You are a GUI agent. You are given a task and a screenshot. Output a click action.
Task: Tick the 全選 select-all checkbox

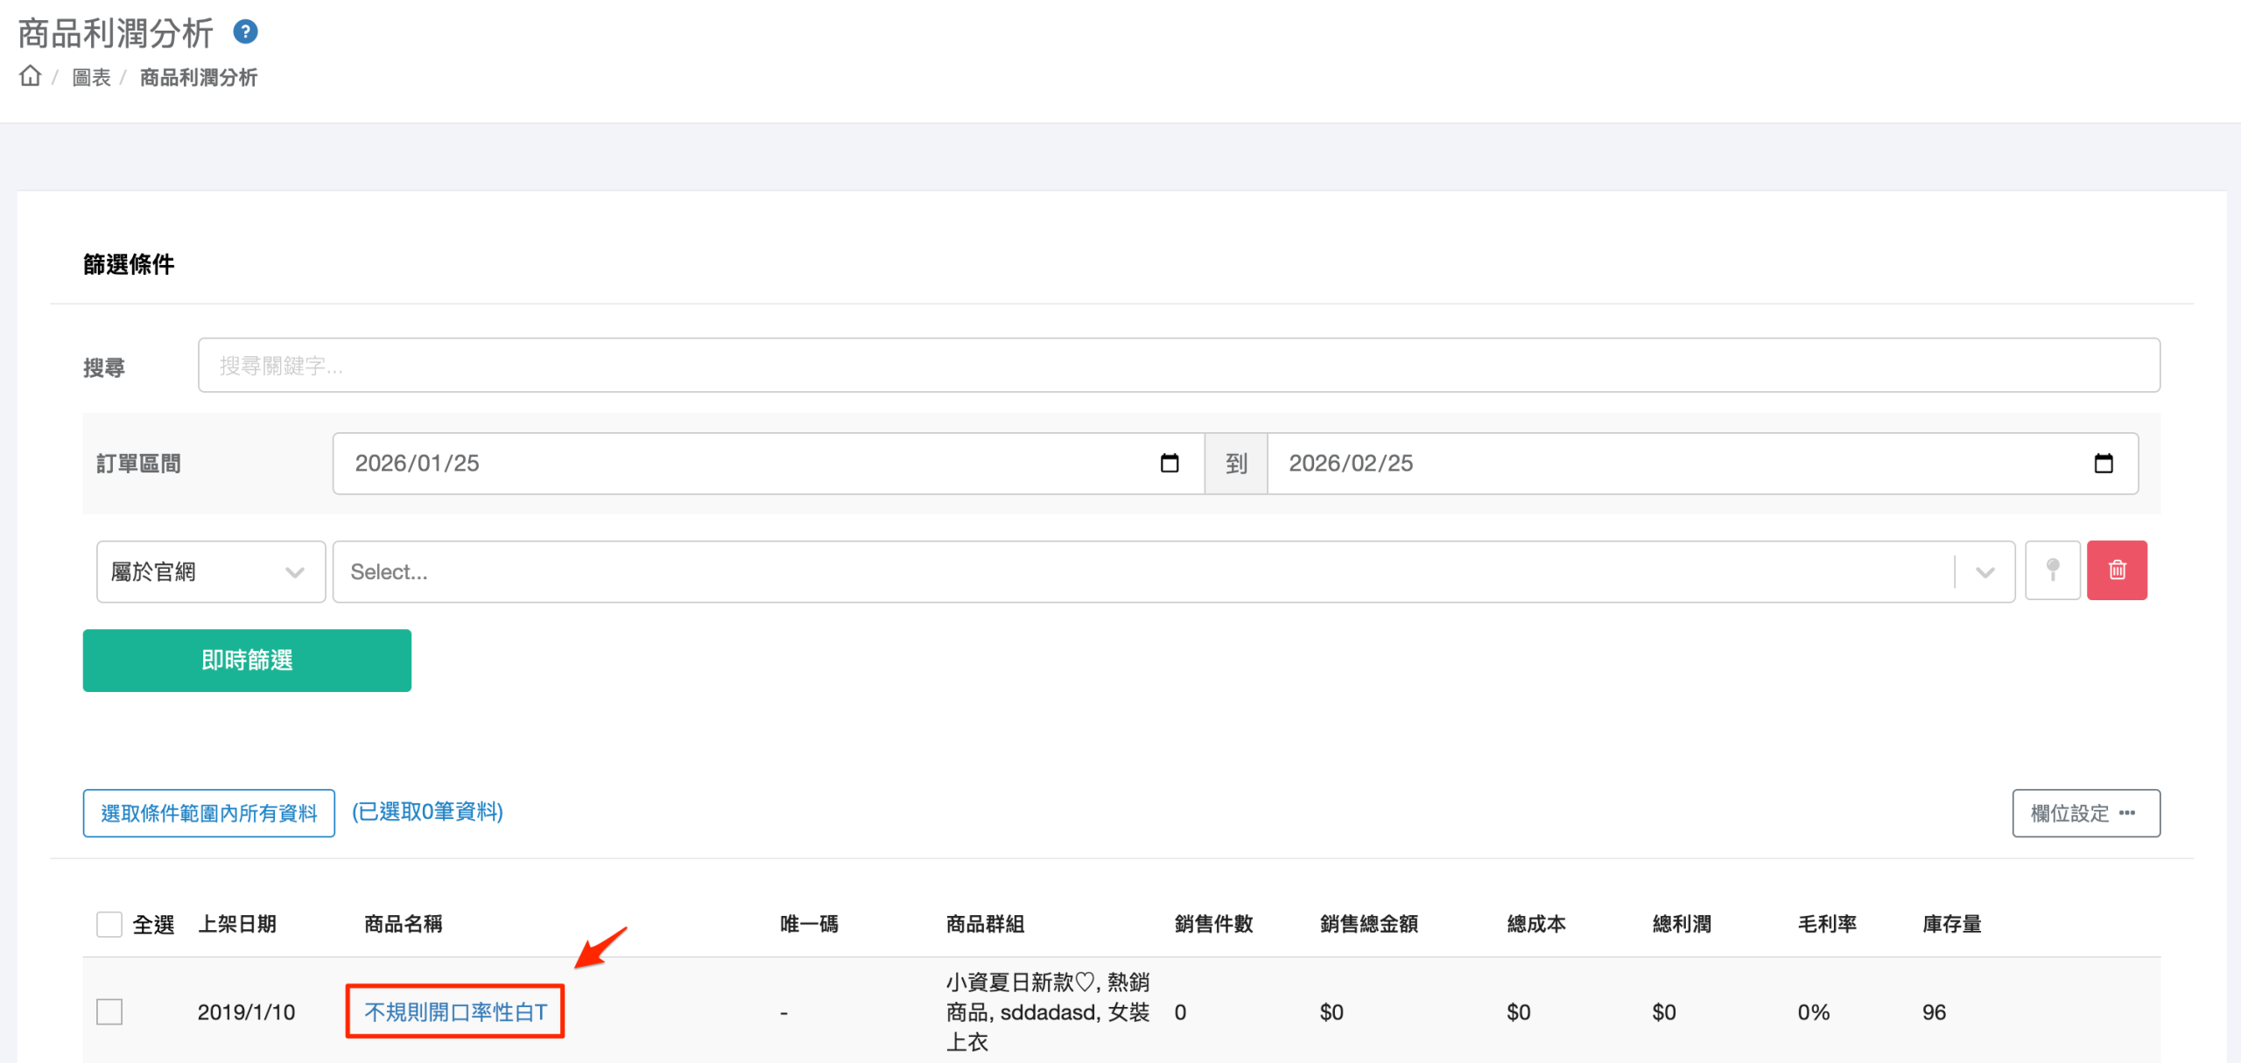click(x=109, y=924)
